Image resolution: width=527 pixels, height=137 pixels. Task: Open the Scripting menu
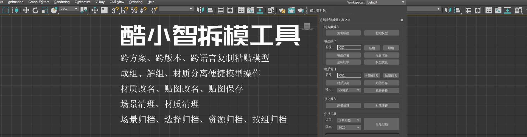pyautogui.click(x=136, y=2)
